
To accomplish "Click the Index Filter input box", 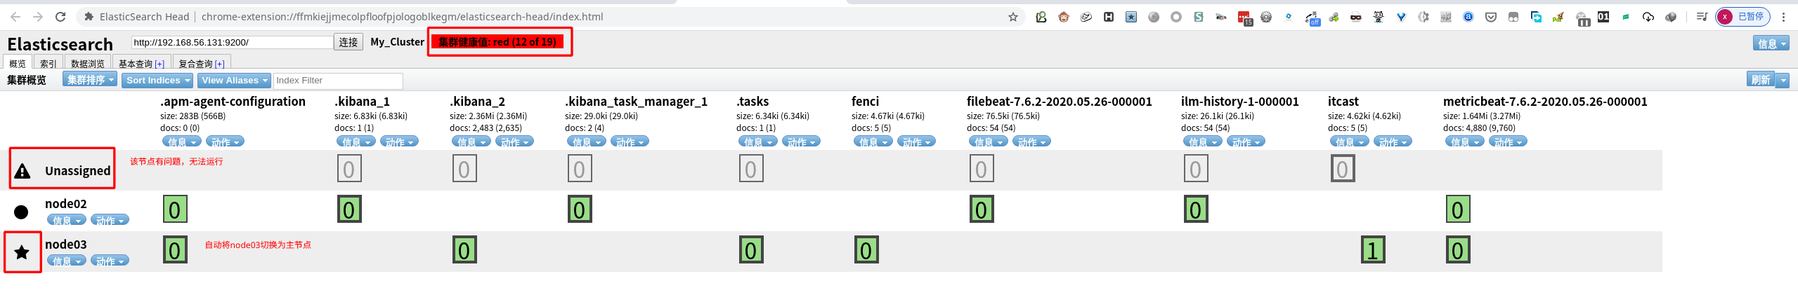I will pos(338,81).
